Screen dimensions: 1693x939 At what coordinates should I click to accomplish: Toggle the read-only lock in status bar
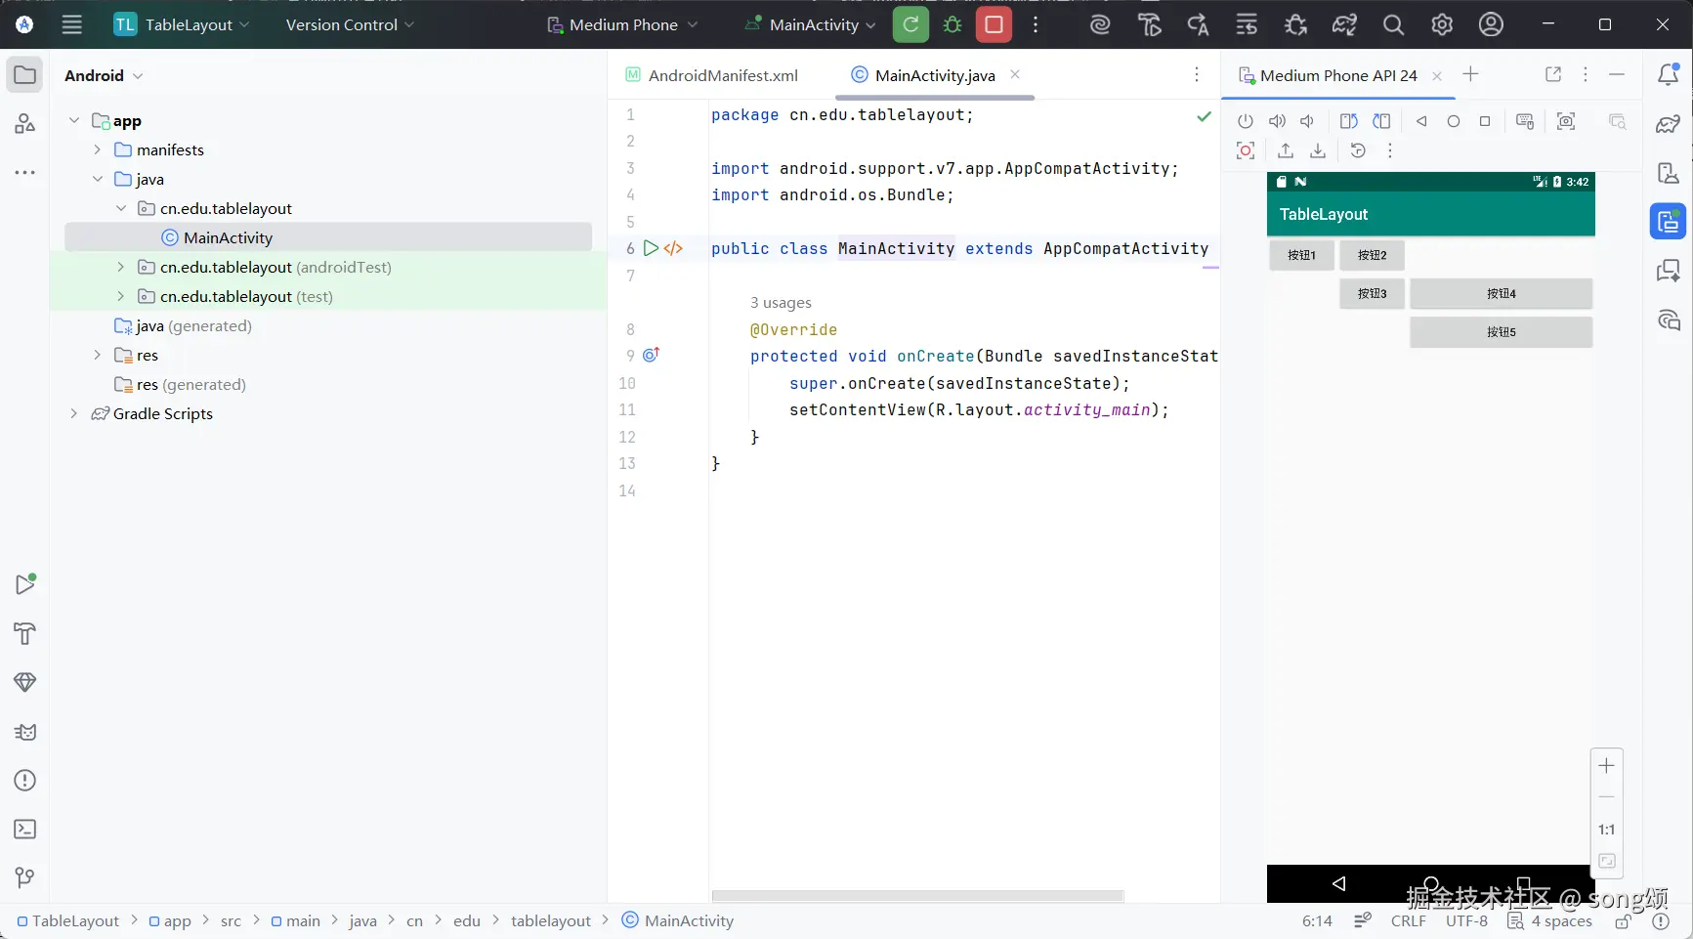pos(1624,920)
